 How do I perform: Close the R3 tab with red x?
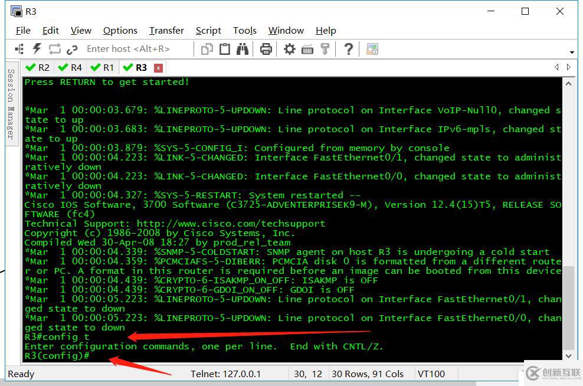158,68
